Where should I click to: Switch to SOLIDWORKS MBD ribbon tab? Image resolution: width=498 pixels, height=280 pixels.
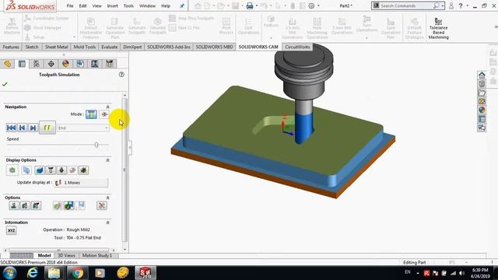pos(214,47)
